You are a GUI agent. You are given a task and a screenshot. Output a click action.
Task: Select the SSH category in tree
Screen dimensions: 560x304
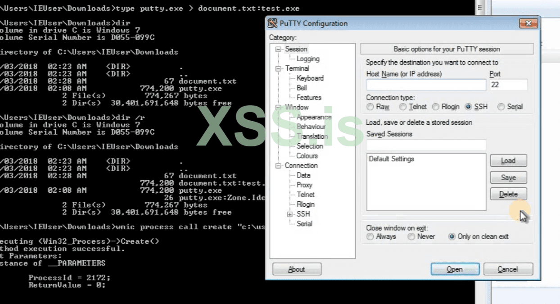[303, 214]
